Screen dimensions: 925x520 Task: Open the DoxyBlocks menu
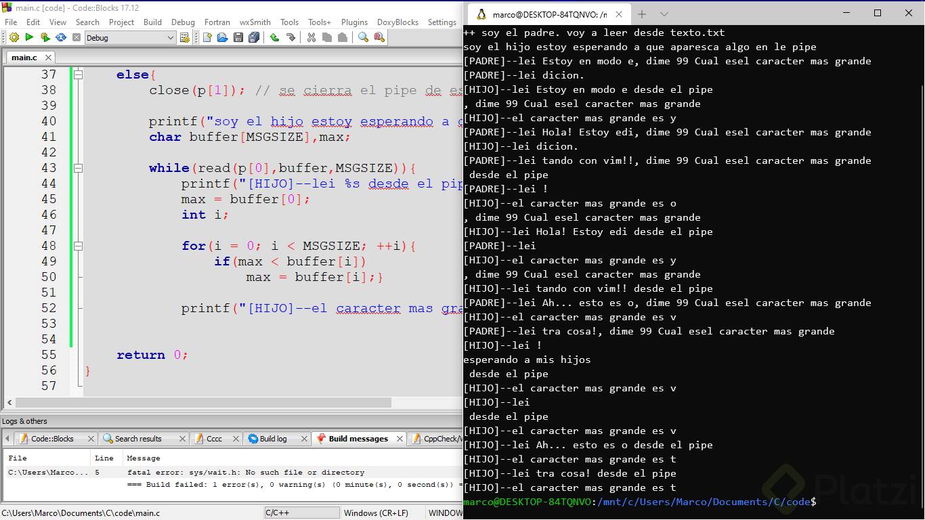point(397,22)
